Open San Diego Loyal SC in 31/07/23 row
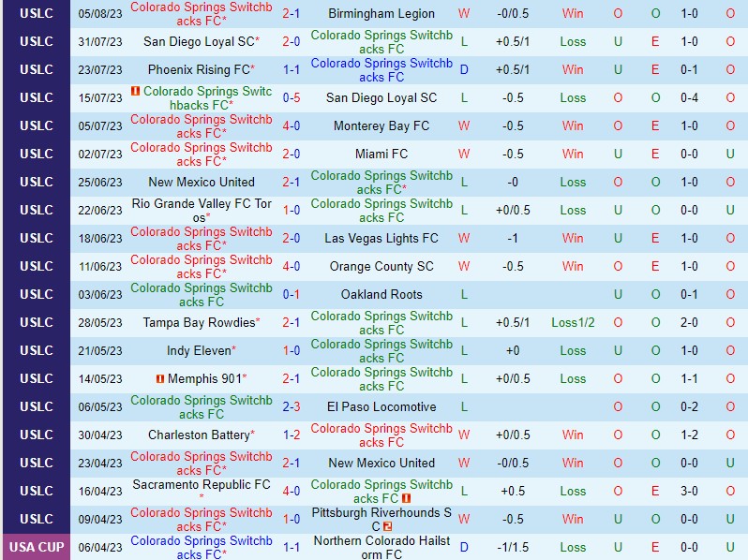 click(x=199, y=41)
